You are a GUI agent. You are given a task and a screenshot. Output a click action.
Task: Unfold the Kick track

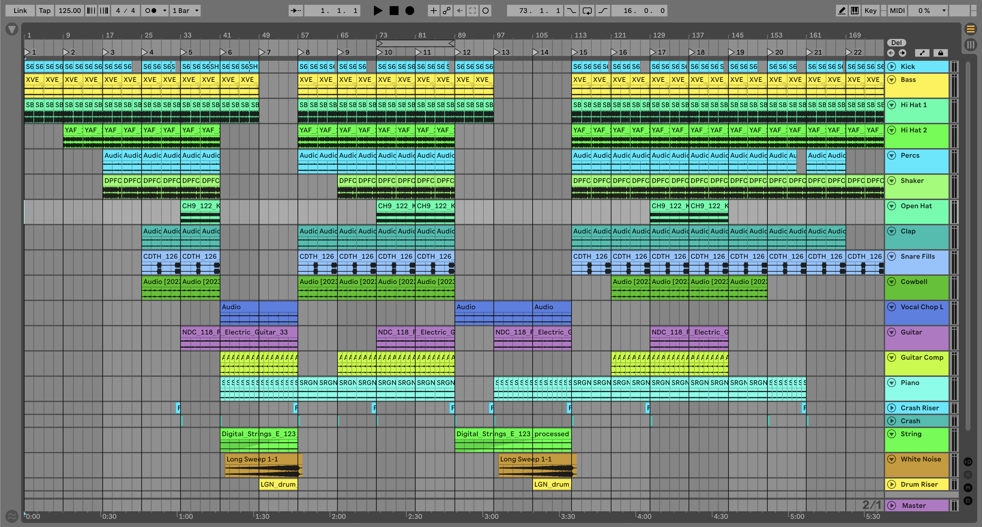point(891,67)
